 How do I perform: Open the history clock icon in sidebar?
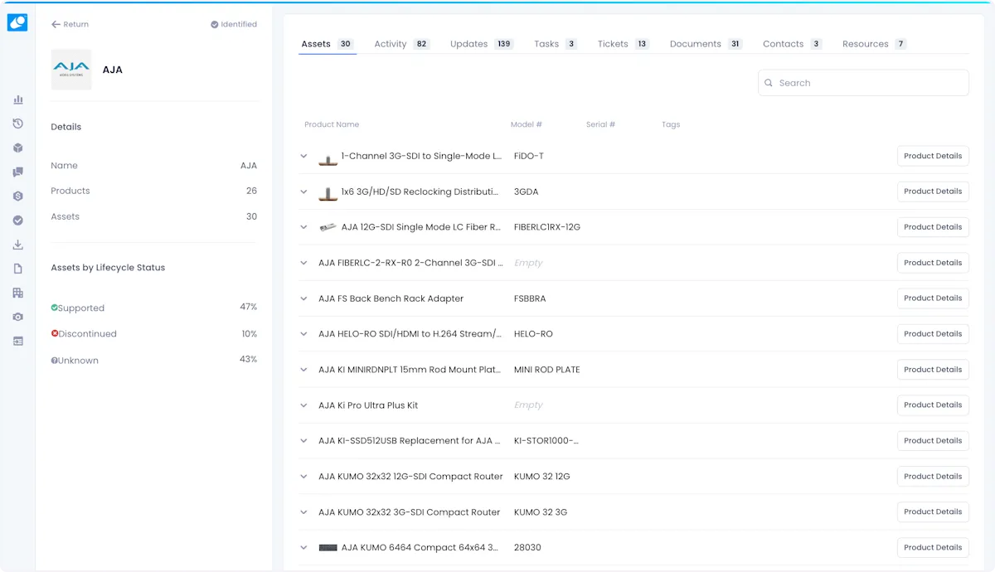(x=18, y=124)
